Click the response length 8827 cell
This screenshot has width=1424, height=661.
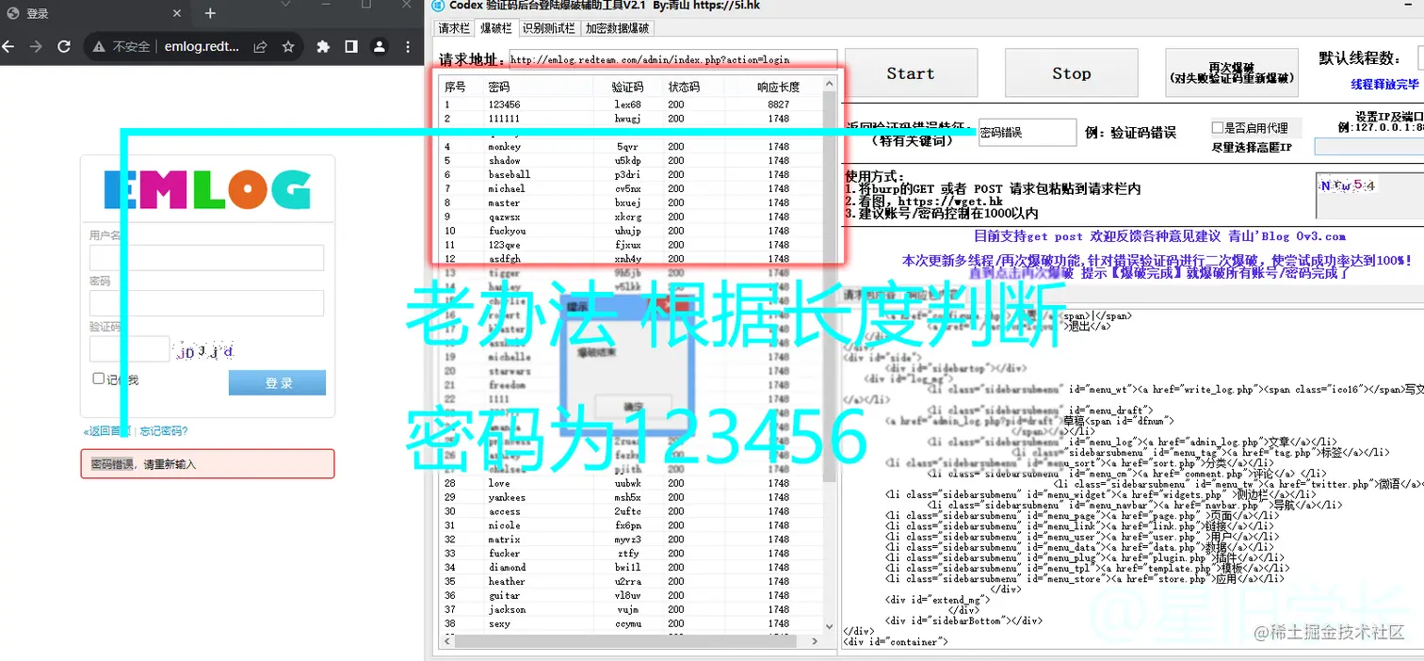pyautogui.click(x=778, y=105)
